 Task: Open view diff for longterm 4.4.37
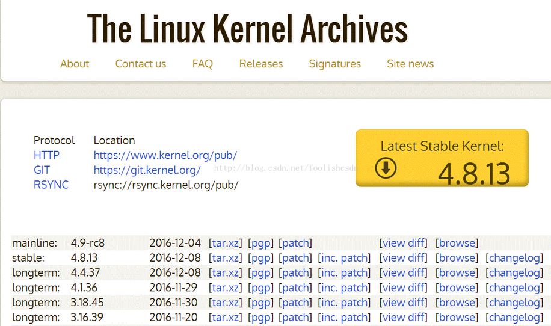[403, 272]
